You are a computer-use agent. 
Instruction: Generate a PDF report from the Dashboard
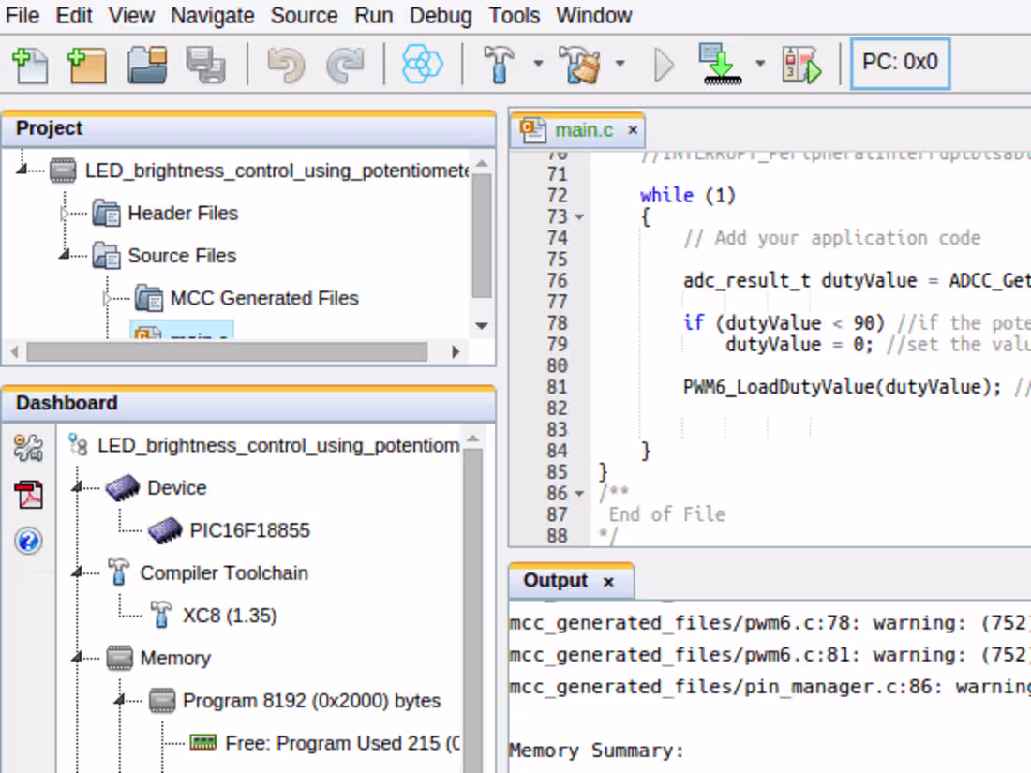[28, 495]
